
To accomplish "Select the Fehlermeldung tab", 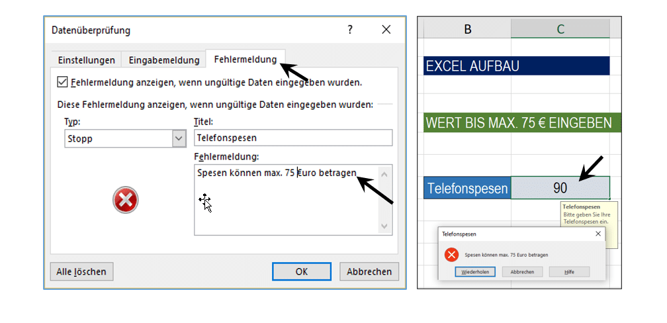I will pyautogui.click(x=245, y=59).
